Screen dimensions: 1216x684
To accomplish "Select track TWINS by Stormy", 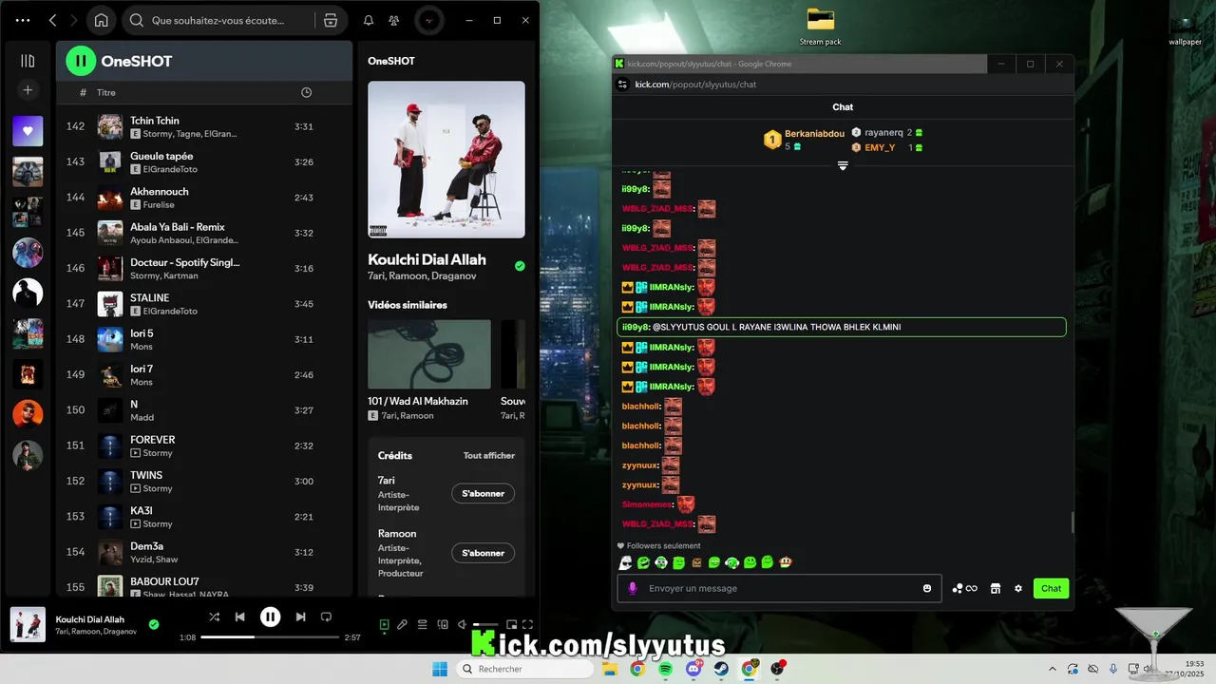I will point(204,481).
